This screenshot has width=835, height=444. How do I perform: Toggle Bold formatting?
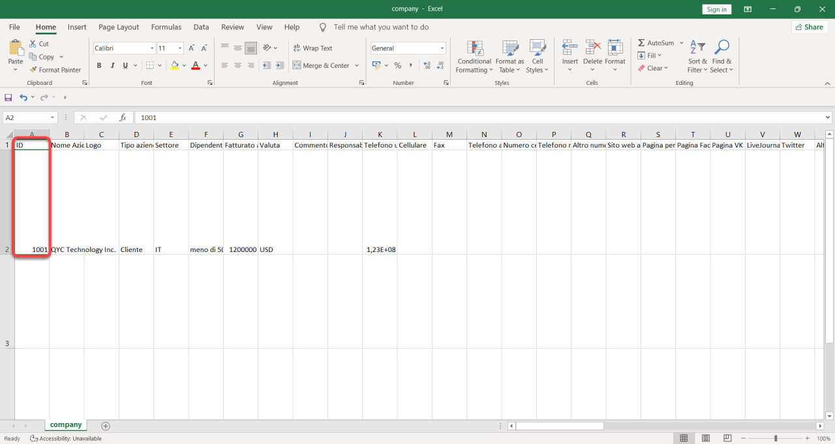(x=99, y=65)
